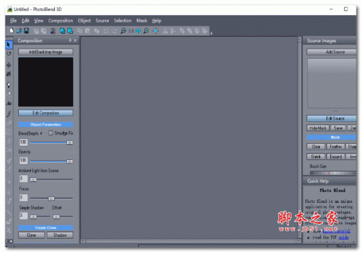362x253 pixels.
Task: Close the Composition panel
Action: click(75, 40)
